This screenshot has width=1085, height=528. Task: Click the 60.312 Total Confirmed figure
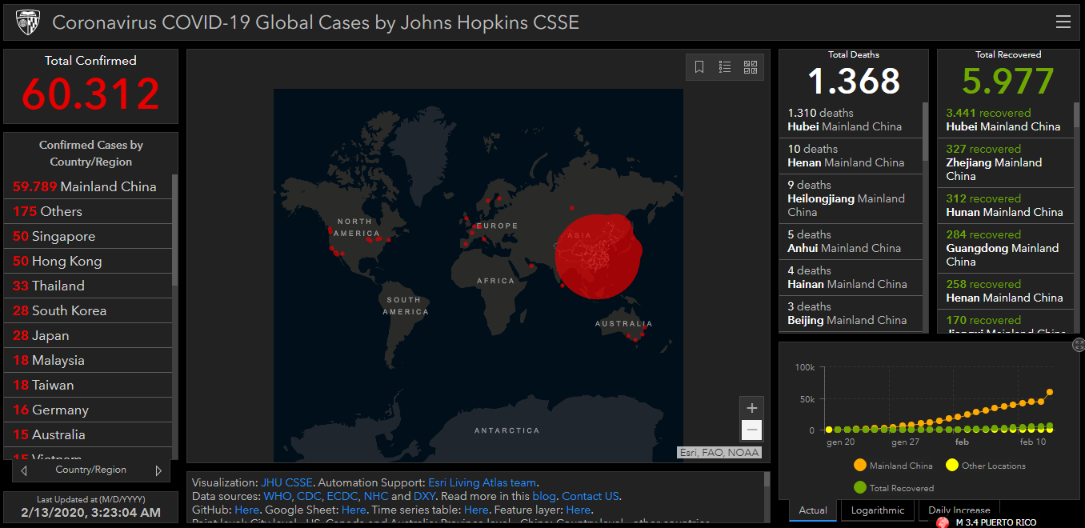coord(90,94)
